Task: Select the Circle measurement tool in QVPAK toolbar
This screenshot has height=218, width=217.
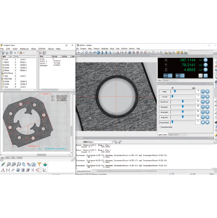Action: (x=87, y=52)
